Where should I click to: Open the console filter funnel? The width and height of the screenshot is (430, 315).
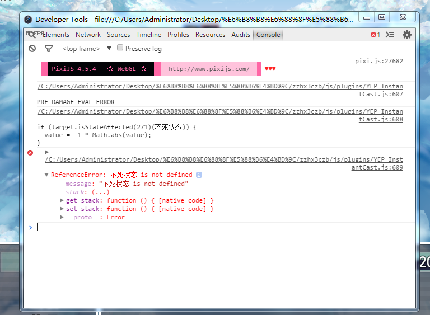point(49,49)
